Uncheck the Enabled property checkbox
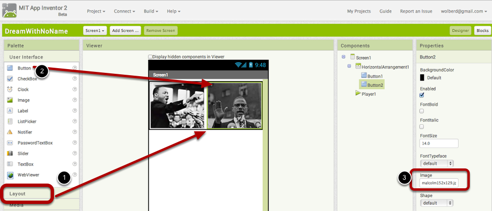This screenshot has height=211, width=492. (x=422, y=95)
